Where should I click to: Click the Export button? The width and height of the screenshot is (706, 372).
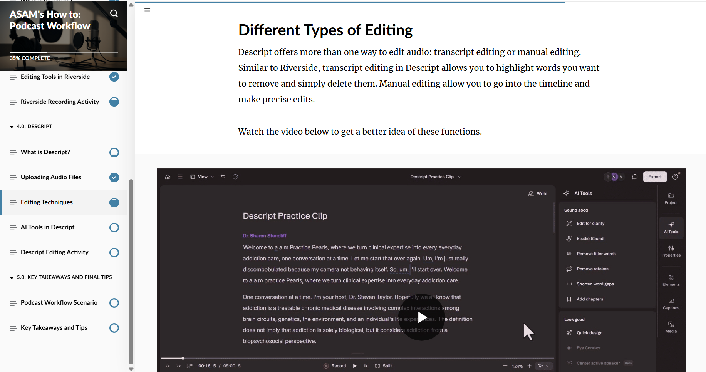point(655,177)
